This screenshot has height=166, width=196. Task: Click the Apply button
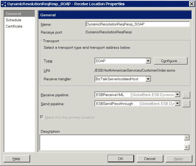click(179, 159)
